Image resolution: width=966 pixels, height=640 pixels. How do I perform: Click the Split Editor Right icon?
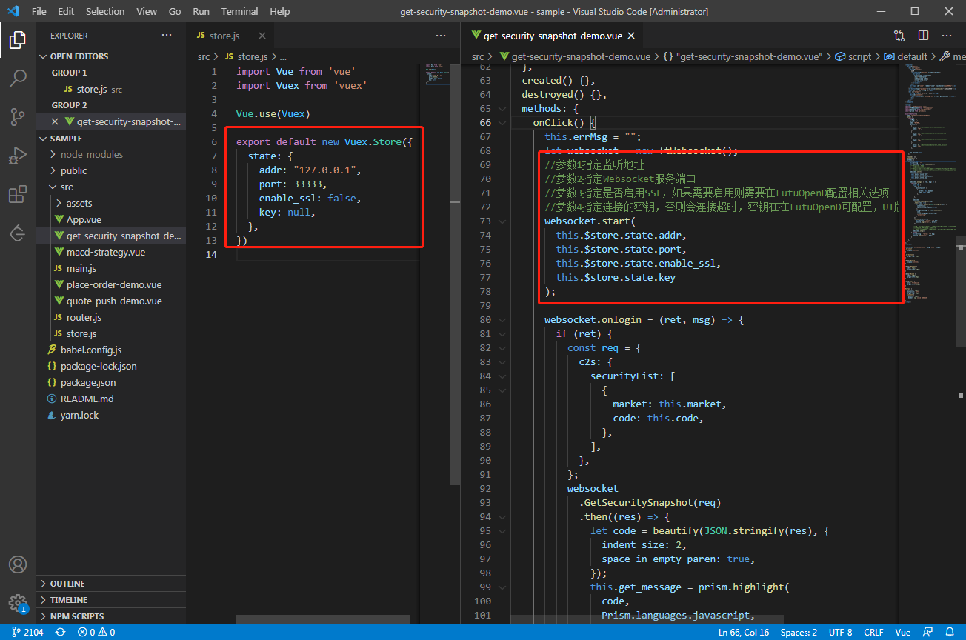(923, 36)
